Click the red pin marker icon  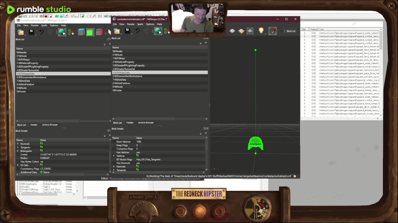click(x=273, y=31)
